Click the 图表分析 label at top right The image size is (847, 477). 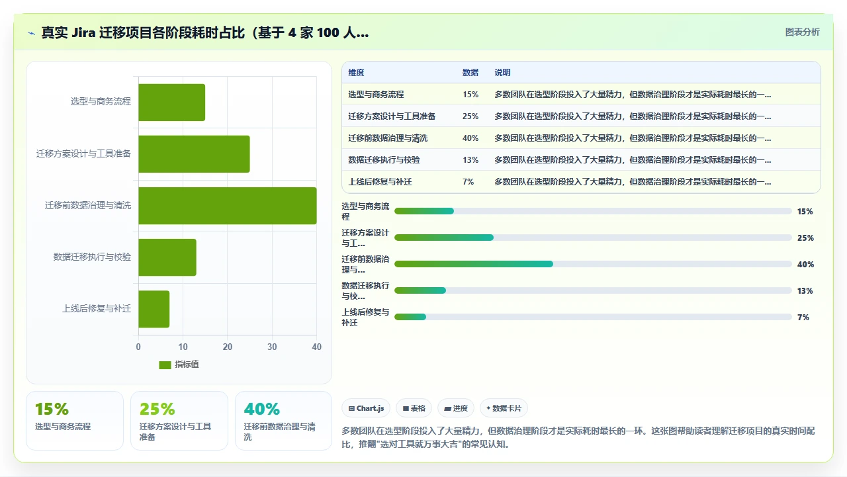[802, 32]
